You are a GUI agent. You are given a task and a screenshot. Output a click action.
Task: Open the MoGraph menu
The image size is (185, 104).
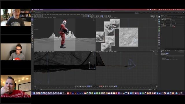[x=57, y=14]
